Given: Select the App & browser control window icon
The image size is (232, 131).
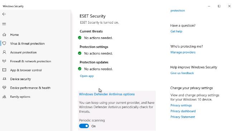Looking at the screenshot, I should pos(4,70).
